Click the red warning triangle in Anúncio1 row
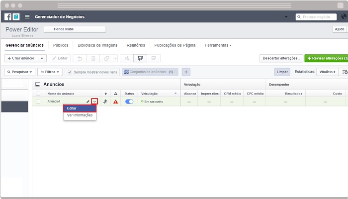 [x=116, y=101]
